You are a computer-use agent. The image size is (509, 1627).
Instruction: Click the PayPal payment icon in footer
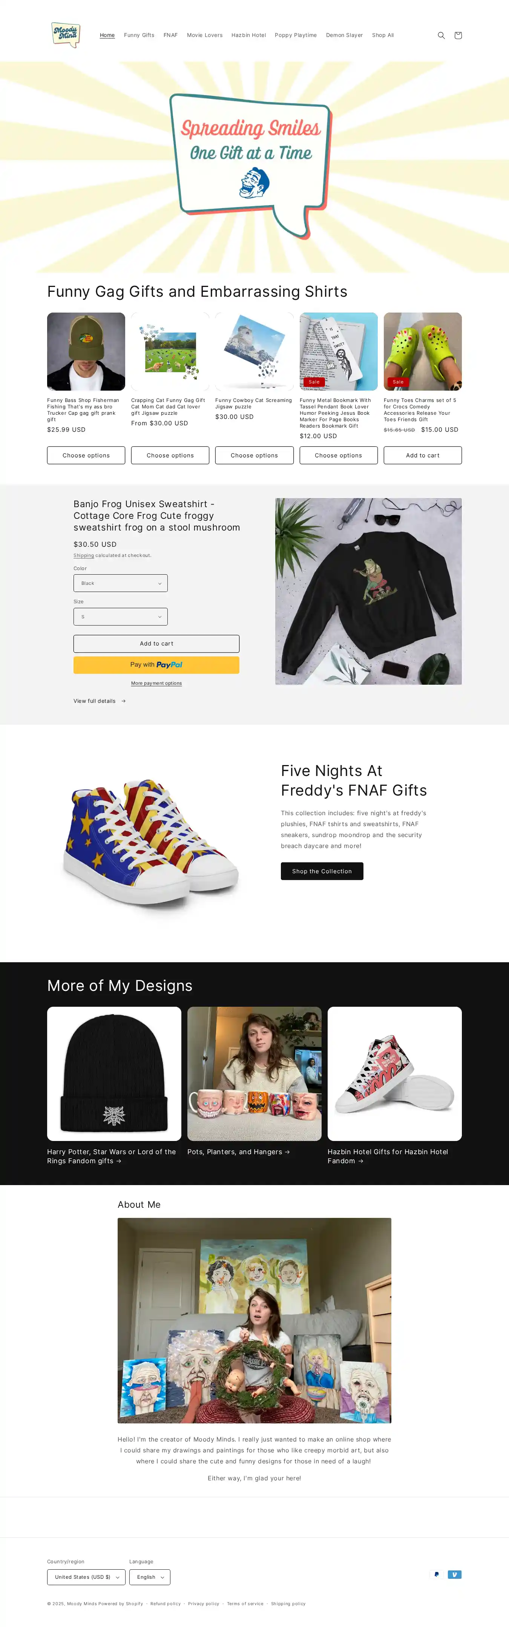point(436,1574)
